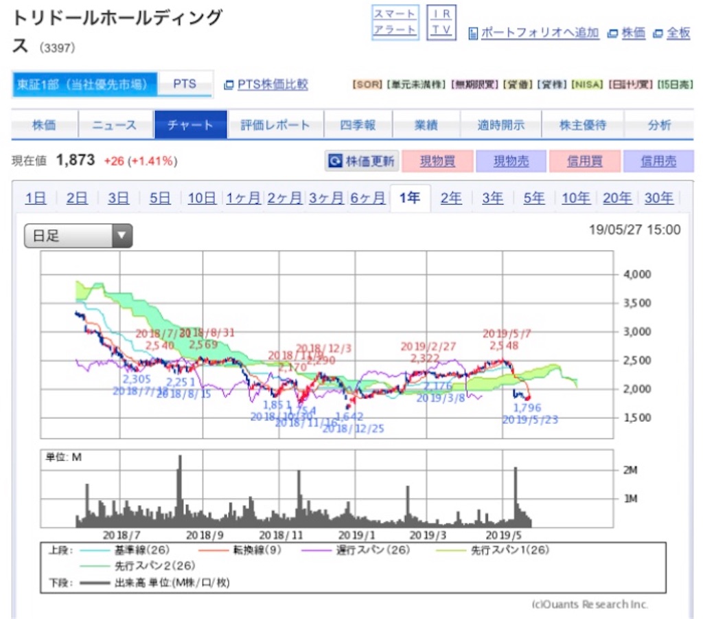Click the ポートフォリオへ追加 link
Viewport: 703px width, 619px height.
pyautogui.click(x=540, y=33)
